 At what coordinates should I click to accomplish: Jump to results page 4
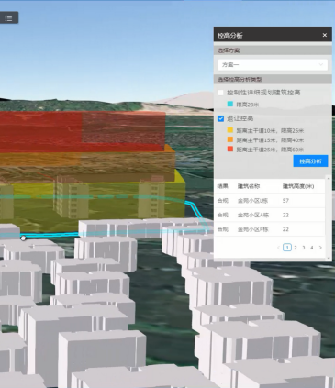[312, 248]
